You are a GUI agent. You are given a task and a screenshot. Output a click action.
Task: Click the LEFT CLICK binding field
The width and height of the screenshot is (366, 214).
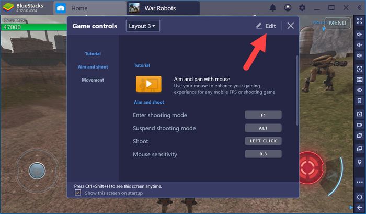click(x=263, y=141)
